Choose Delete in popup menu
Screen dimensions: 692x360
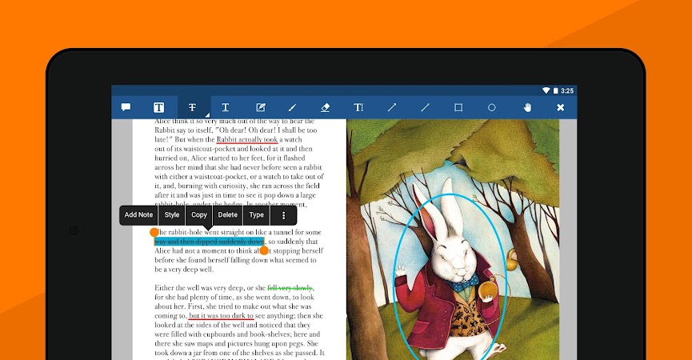pyautogui.click(x=228, y=215)
